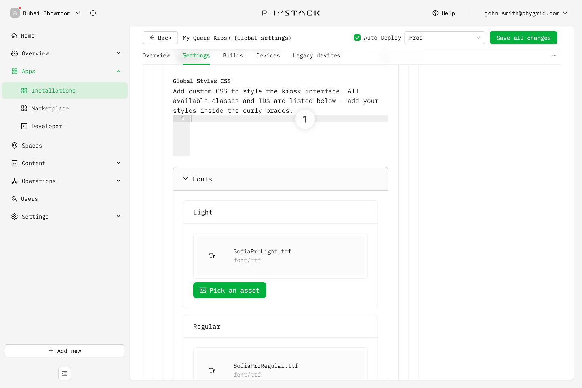Switch to the Legacy devices tab
Image resolution: width=582 pixels, height=388 pixels.
(x=316, y=55)
